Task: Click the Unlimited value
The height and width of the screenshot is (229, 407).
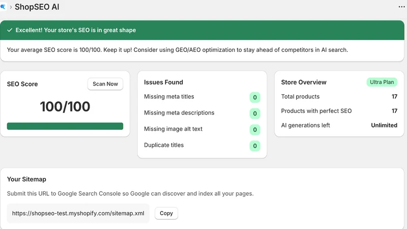Action: tap(384, 125)
